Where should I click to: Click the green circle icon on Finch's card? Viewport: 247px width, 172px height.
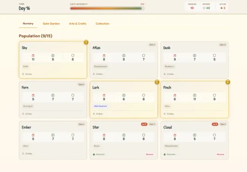click(195, 95)
